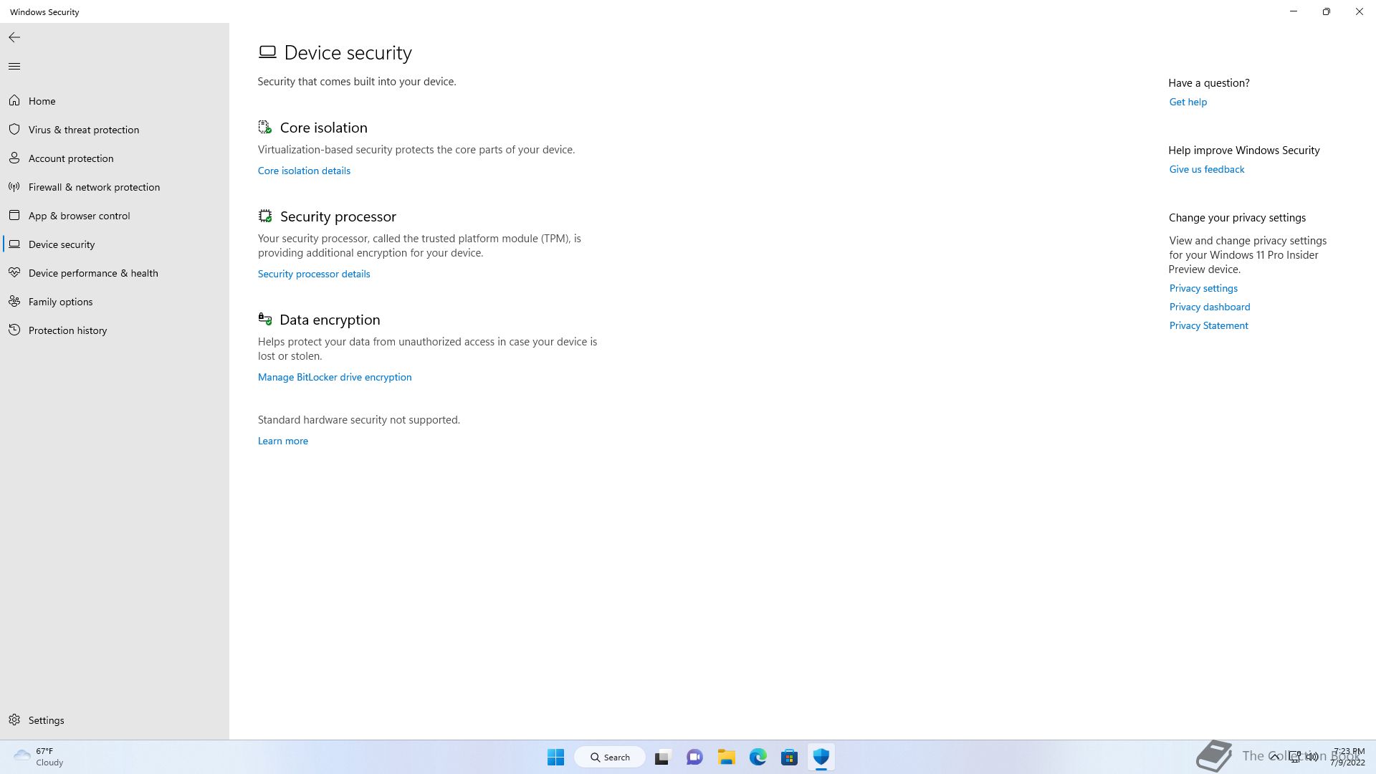Click the Home house icon
The width and height of the screenshot is (1376, 774).
pos(14,101)
